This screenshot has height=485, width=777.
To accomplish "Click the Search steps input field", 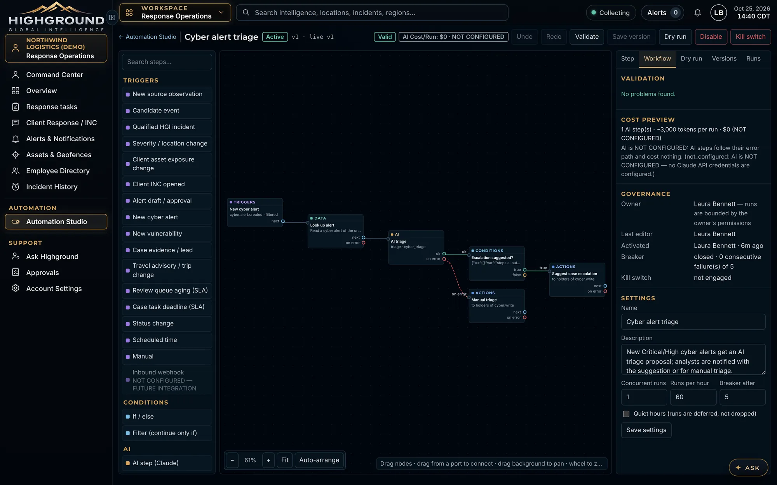I will [167, 62].
